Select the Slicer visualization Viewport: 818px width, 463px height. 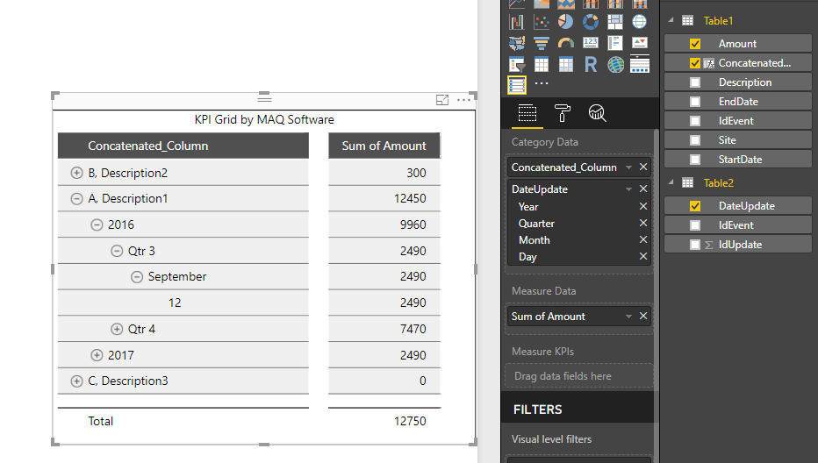(x=516, y=65)
